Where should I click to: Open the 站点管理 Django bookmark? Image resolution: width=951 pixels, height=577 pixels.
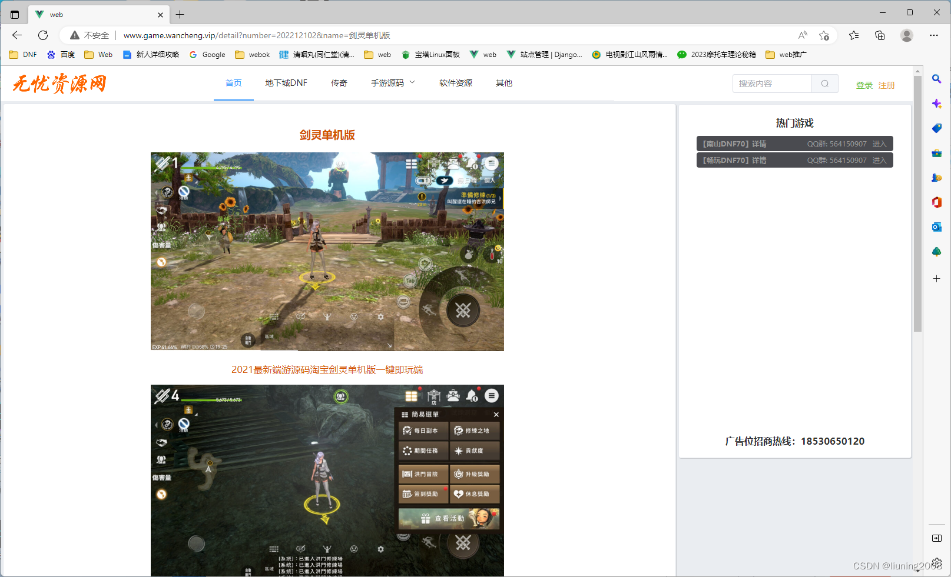[545, 55]
